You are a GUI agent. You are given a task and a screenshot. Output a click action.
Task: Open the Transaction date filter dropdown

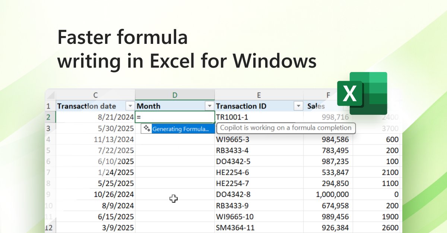click(130, 106)
